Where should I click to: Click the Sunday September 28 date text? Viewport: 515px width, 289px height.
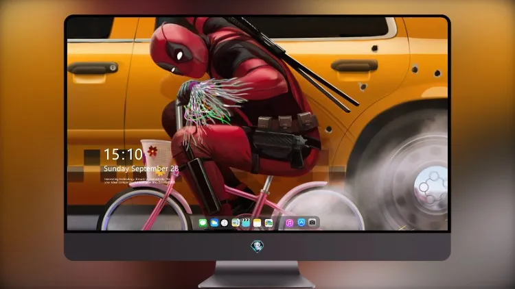pyautogui.click(x=141, y=168)
